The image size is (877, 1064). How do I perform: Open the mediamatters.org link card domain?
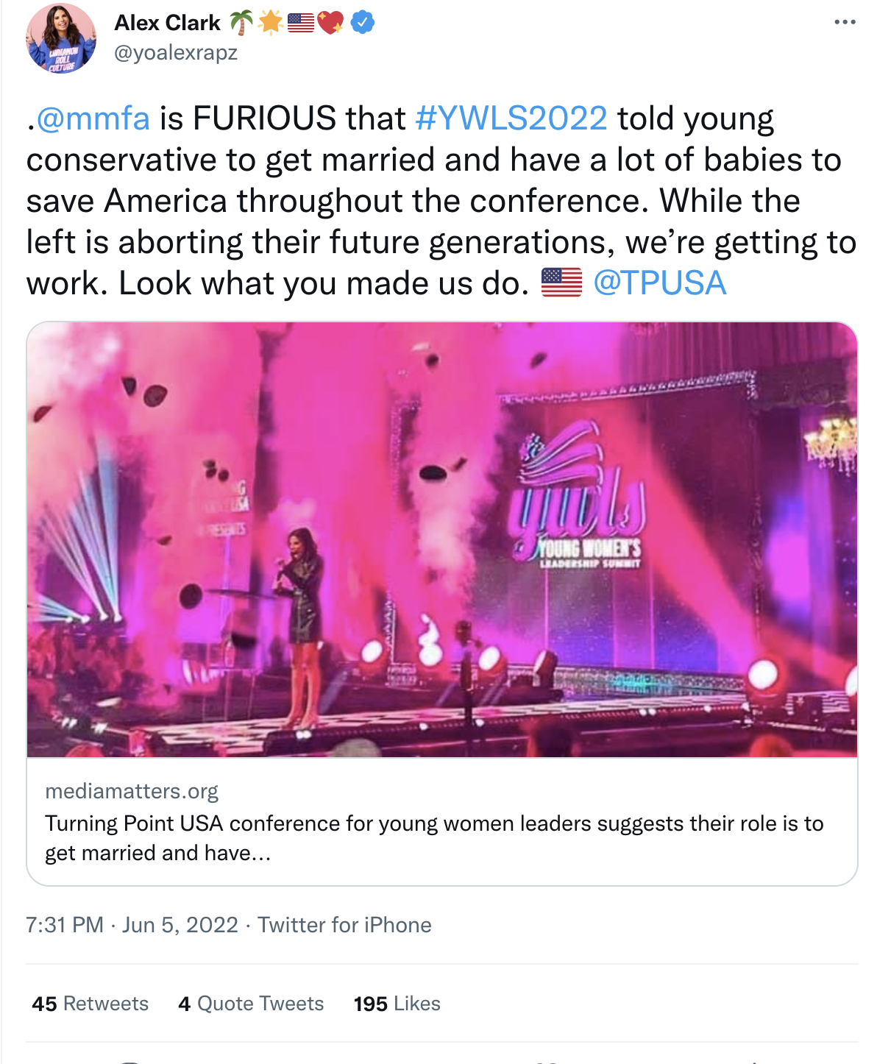132,791
